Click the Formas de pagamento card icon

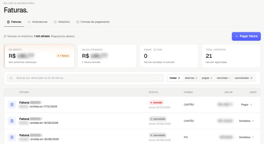78,22
